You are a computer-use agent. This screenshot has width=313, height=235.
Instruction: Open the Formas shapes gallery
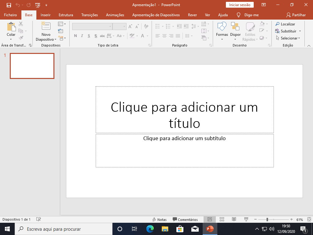222,31
